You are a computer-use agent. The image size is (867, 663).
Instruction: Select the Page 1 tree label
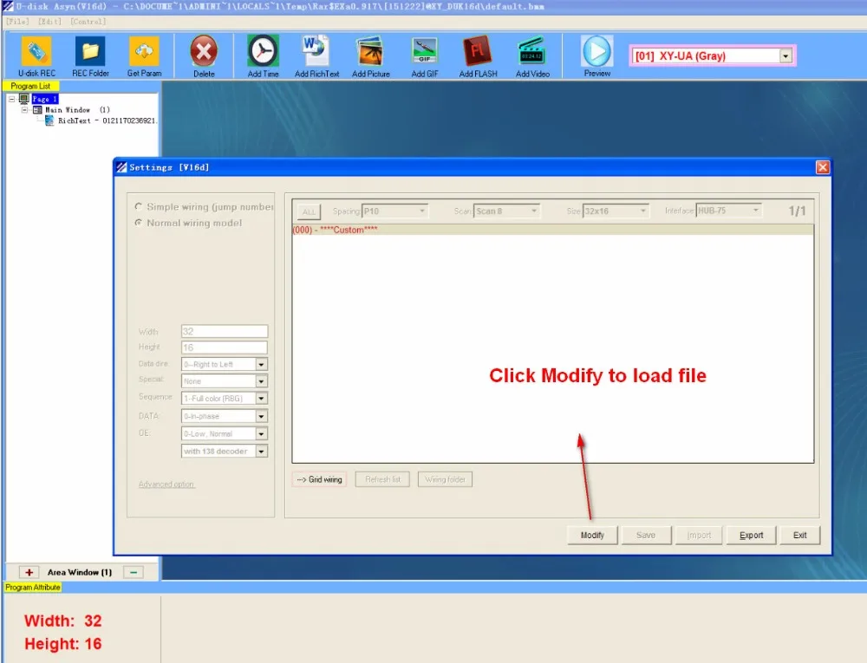[45, 99]
